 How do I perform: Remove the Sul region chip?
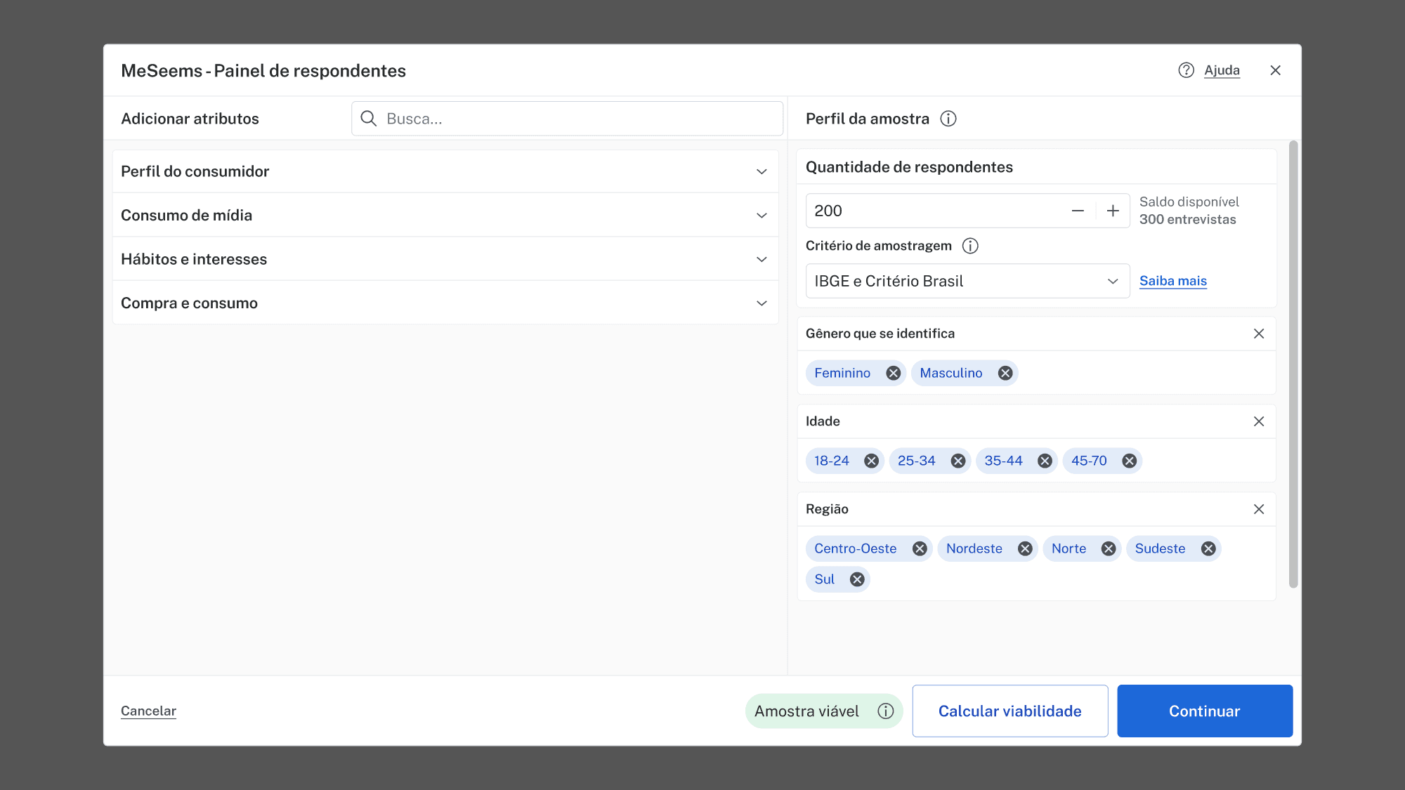tap(856, 579)
